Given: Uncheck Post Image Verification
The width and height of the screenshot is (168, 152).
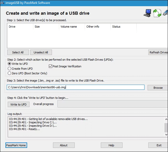Looking at the screenshot, I should [51, 66].
